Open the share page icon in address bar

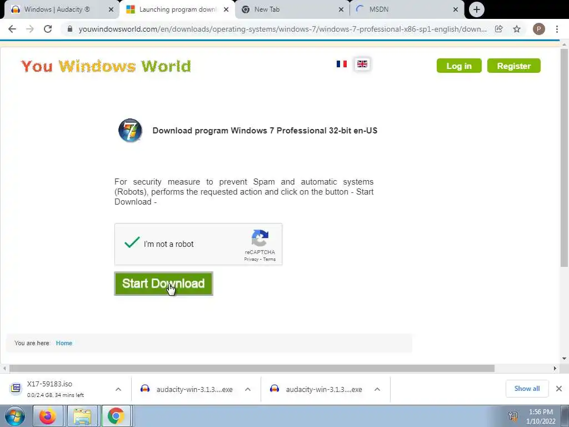click(x=499, y=29)
